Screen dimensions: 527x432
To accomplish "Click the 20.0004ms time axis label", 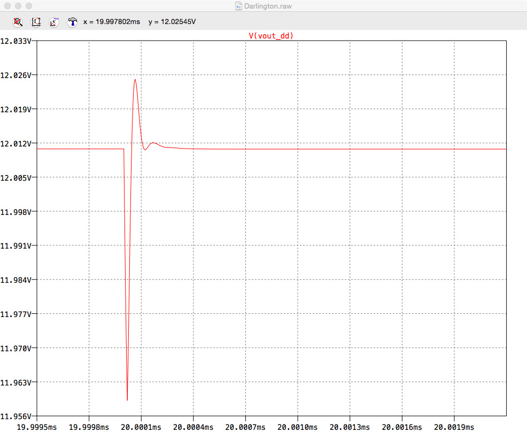I will [x=193, y=427].
